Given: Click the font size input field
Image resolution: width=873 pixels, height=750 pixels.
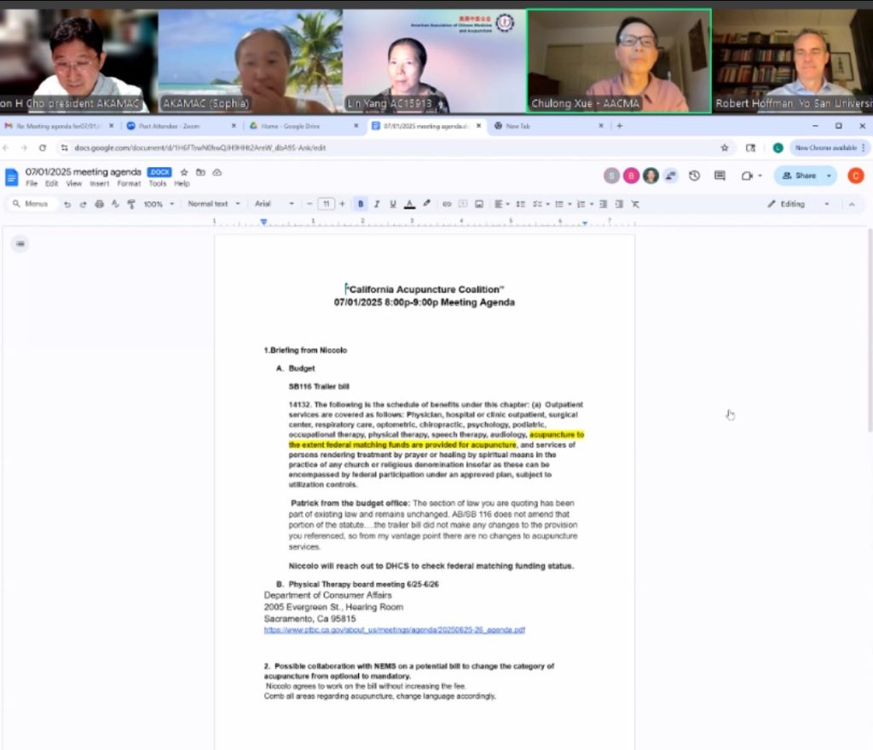Looking at the screenshot, I should click(326, 205).
